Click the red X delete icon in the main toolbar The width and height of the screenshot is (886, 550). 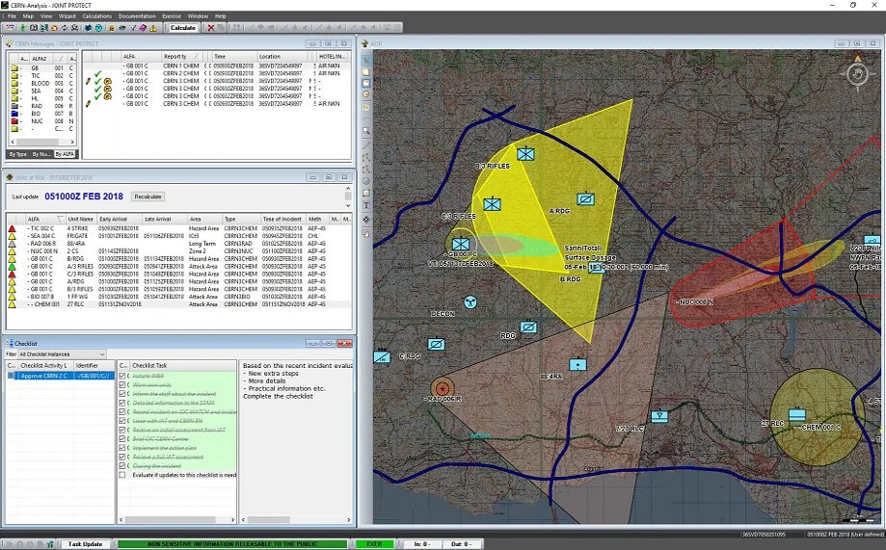[211, 28]
